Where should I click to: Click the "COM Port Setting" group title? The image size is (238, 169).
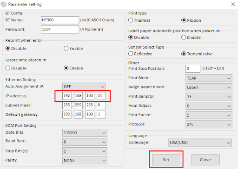21,125
